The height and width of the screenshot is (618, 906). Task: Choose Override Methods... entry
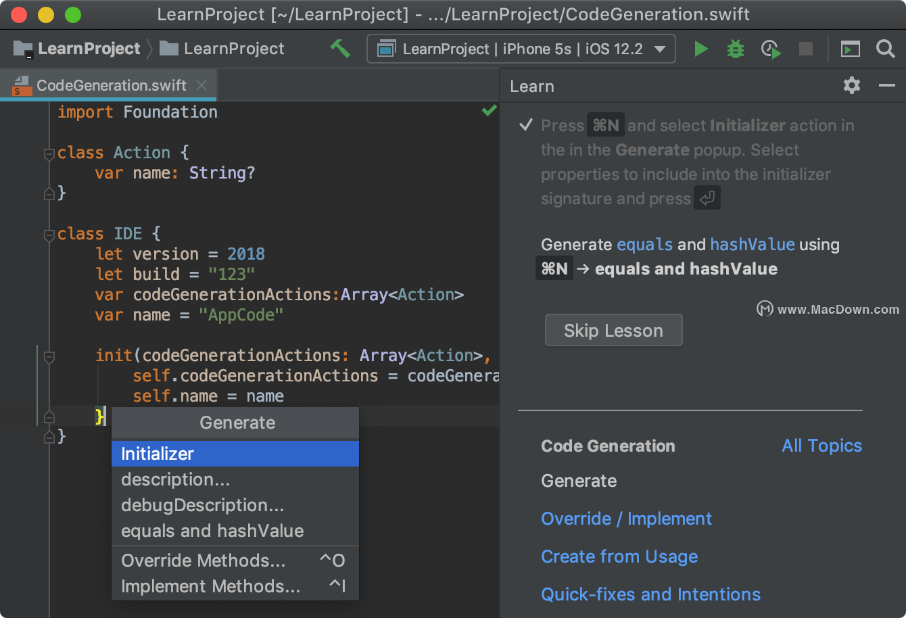(235, 561)
